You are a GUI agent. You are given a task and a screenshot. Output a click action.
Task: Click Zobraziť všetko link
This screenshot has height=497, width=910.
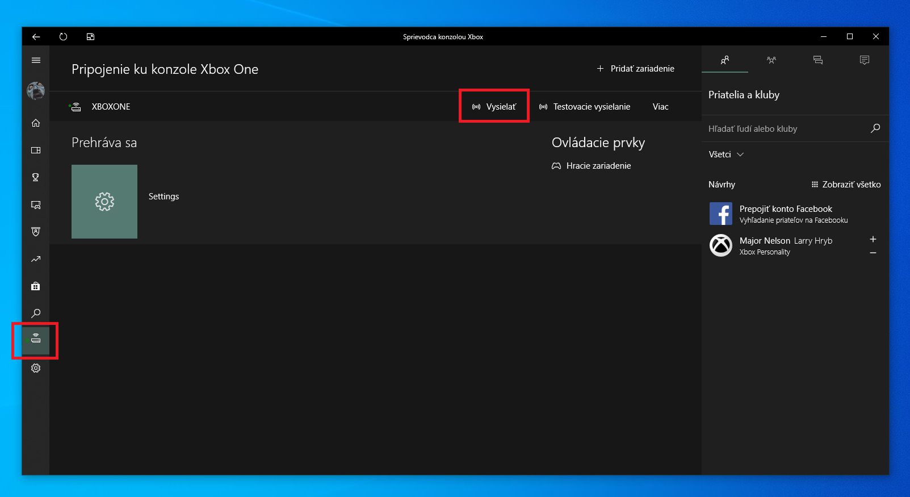(x=846, y=185)
